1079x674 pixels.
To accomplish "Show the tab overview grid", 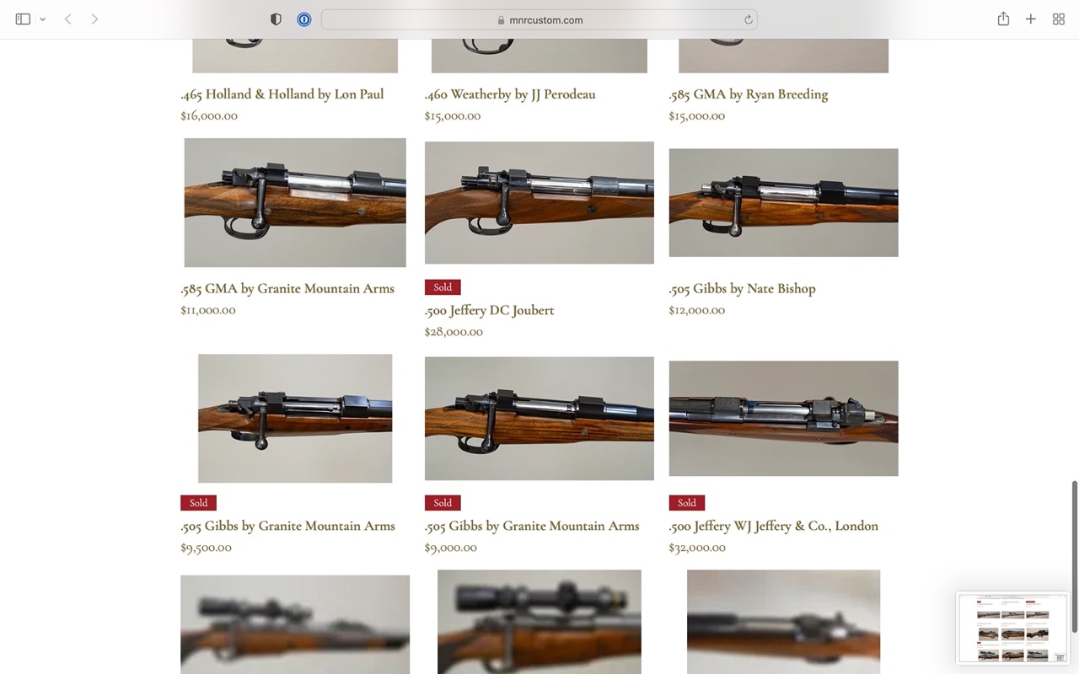I will 1059,19.
